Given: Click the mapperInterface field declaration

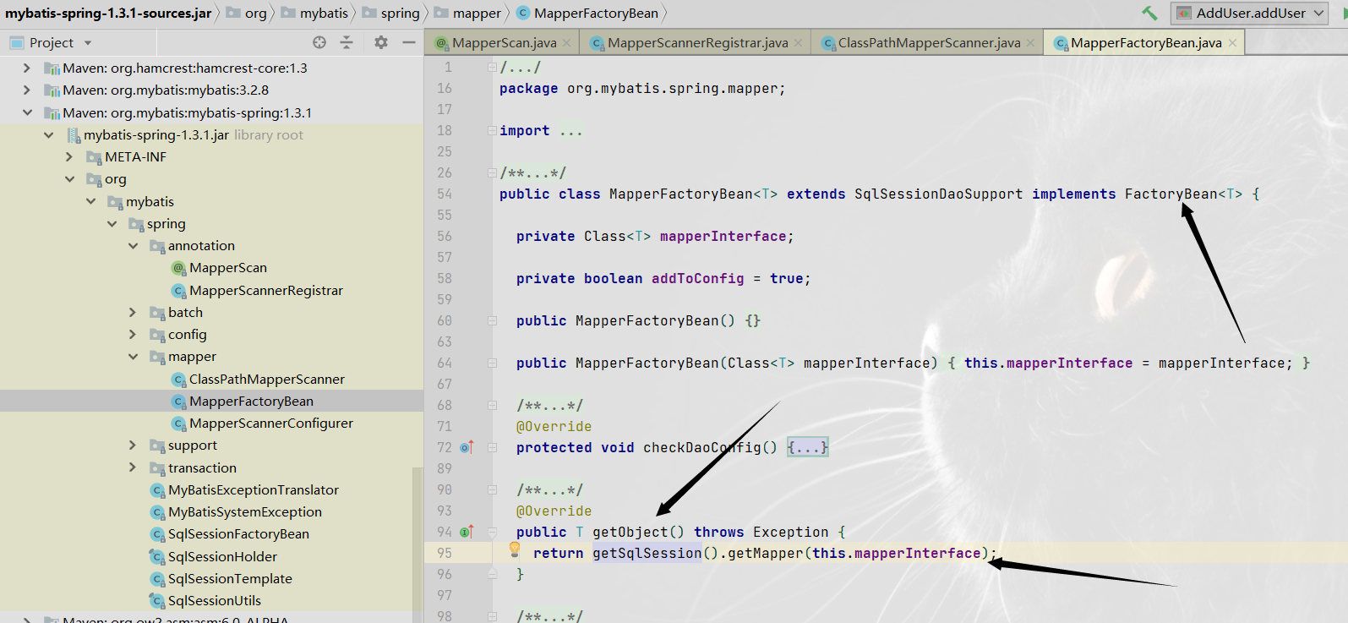Looking at the screenshot, I should coord(723,236).
